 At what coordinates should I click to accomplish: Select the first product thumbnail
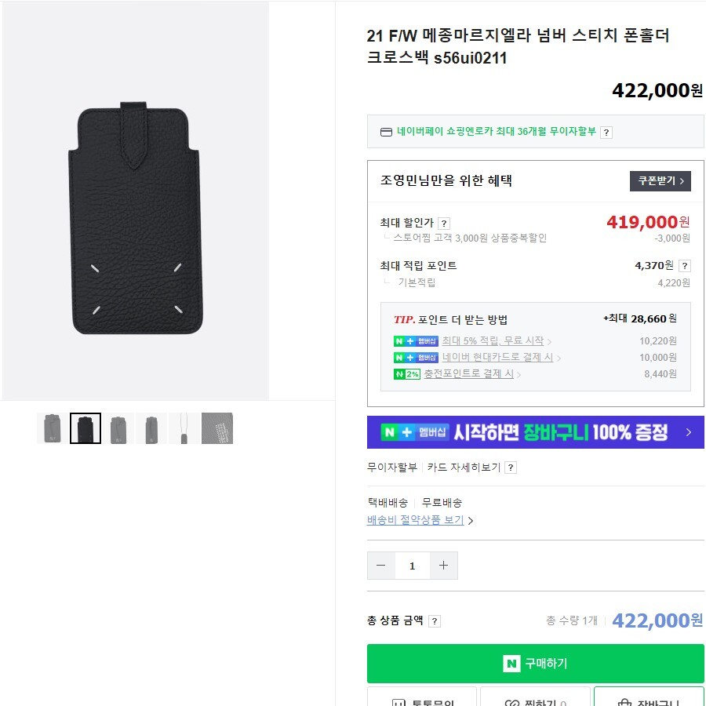(52, 428)
